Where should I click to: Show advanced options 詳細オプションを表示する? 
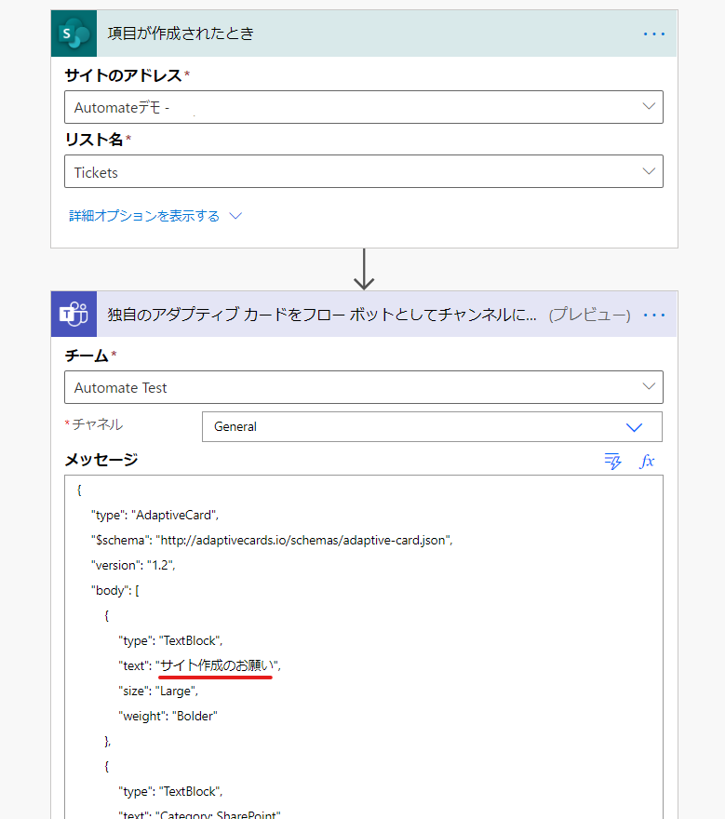pyautogui.click(x=144, y=216)
